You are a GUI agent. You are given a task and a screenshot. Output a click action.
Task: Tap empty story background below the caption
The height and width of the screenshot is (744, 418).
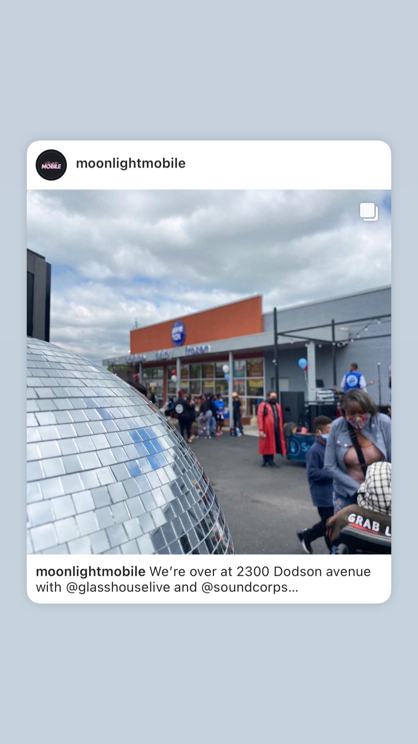(x=209, y=673)
